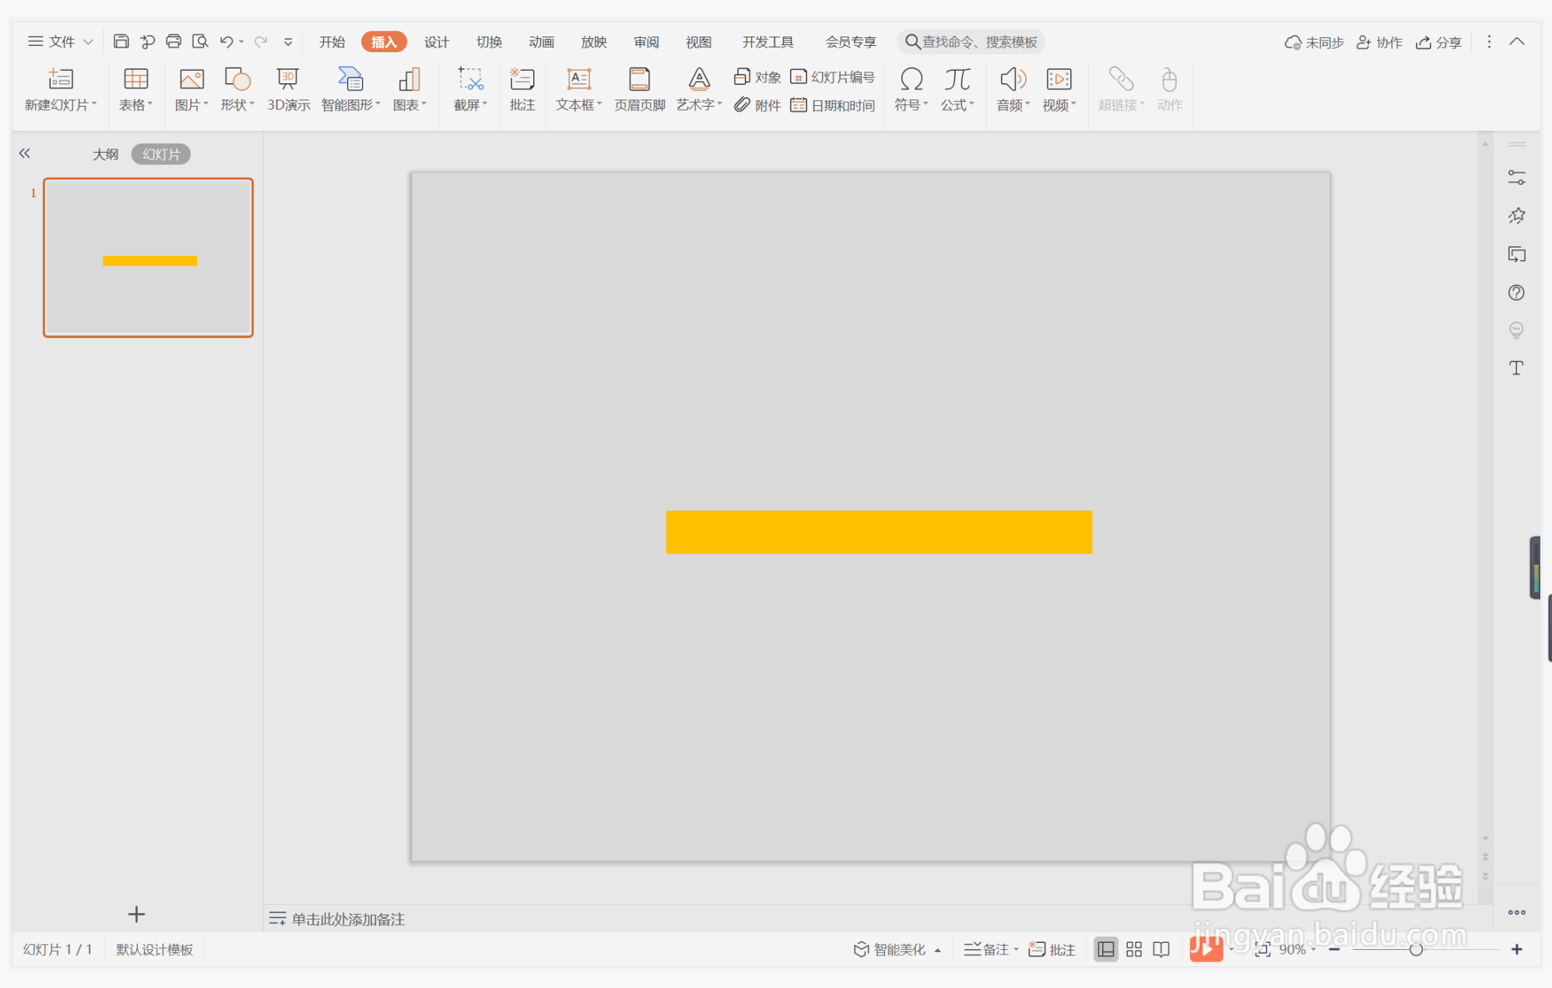
Task: Click the save icon in quick toolbar
Action: (x=121, y=41)
